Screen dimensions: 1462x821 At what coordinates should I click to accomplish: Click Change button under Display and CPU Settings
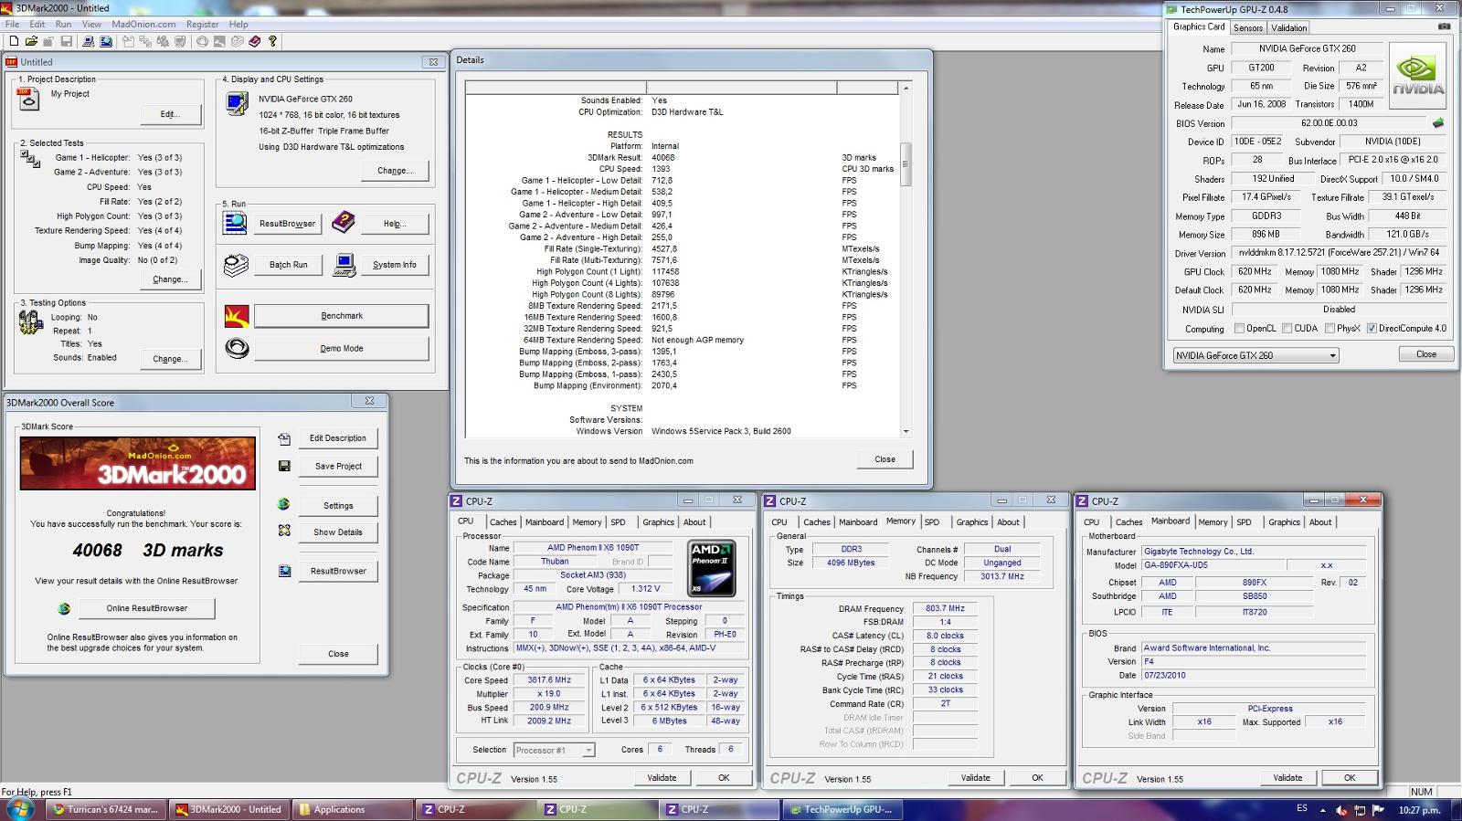[x=395, y=171]
